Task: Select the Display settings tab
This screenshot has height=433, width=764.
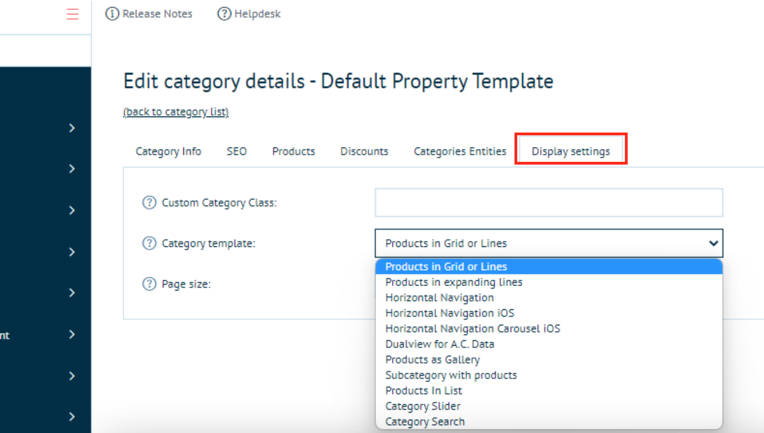Action: click(571, 151)
